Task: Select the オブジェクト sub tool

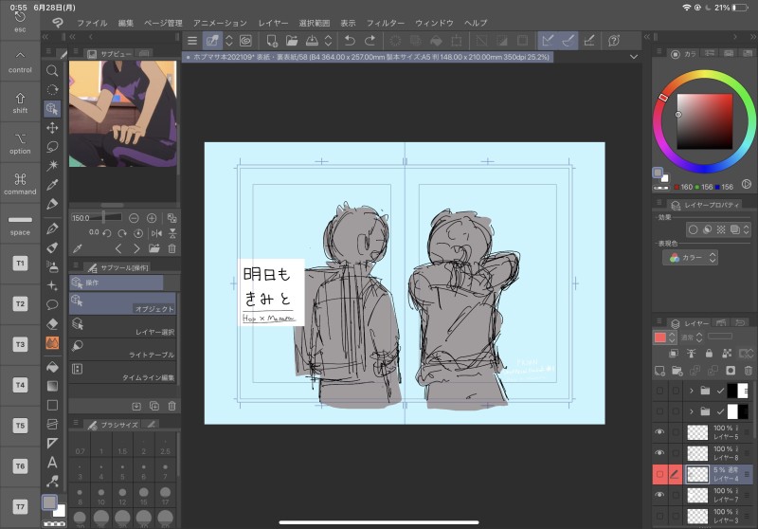Action: point(123,303)
